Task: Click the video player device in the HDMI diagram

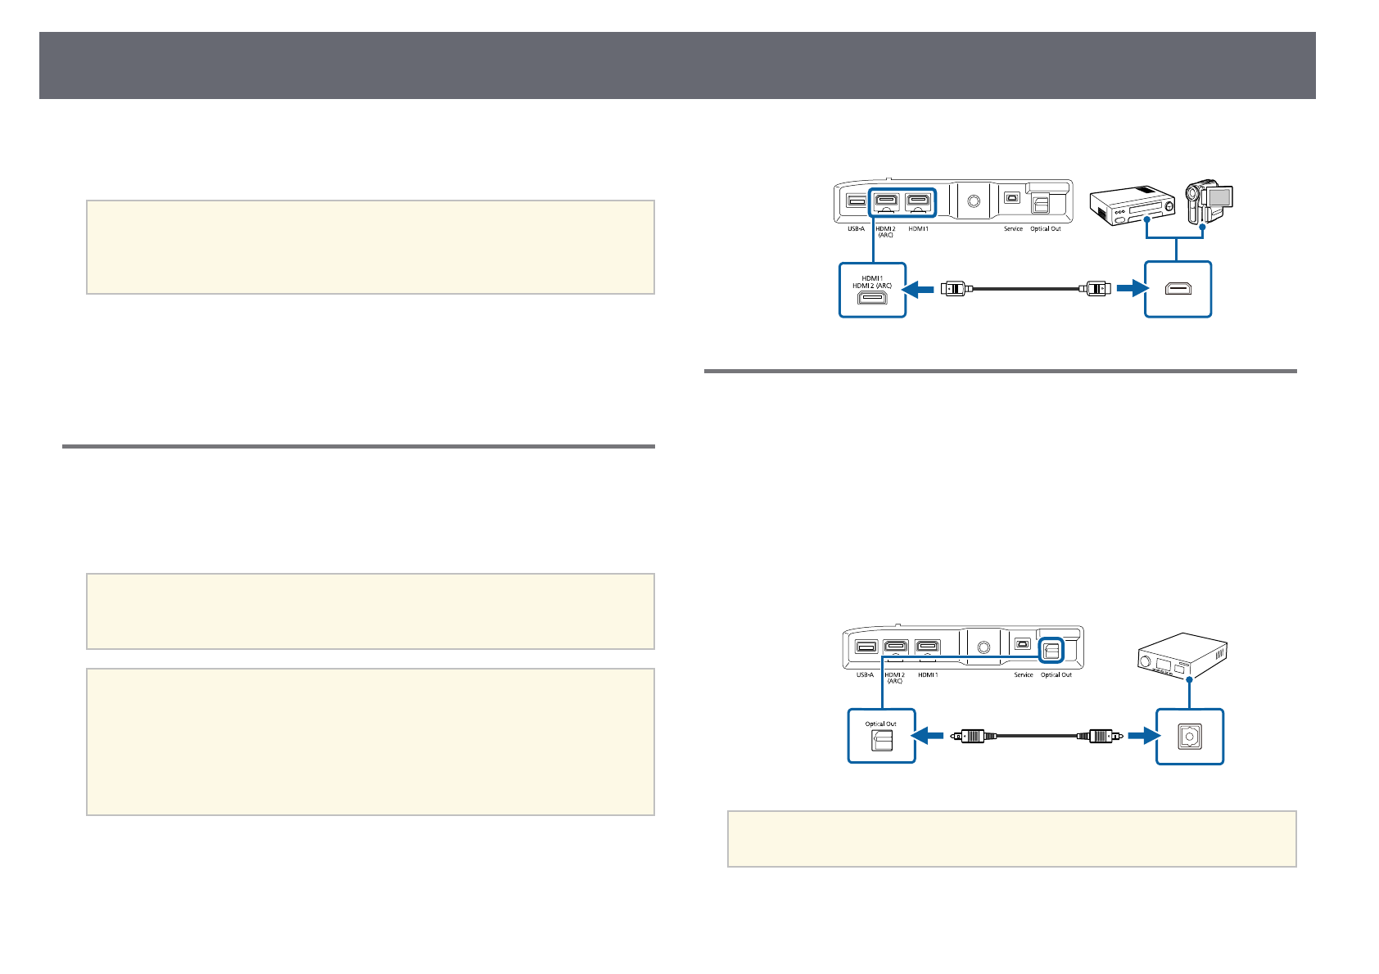Action: 1132,205
